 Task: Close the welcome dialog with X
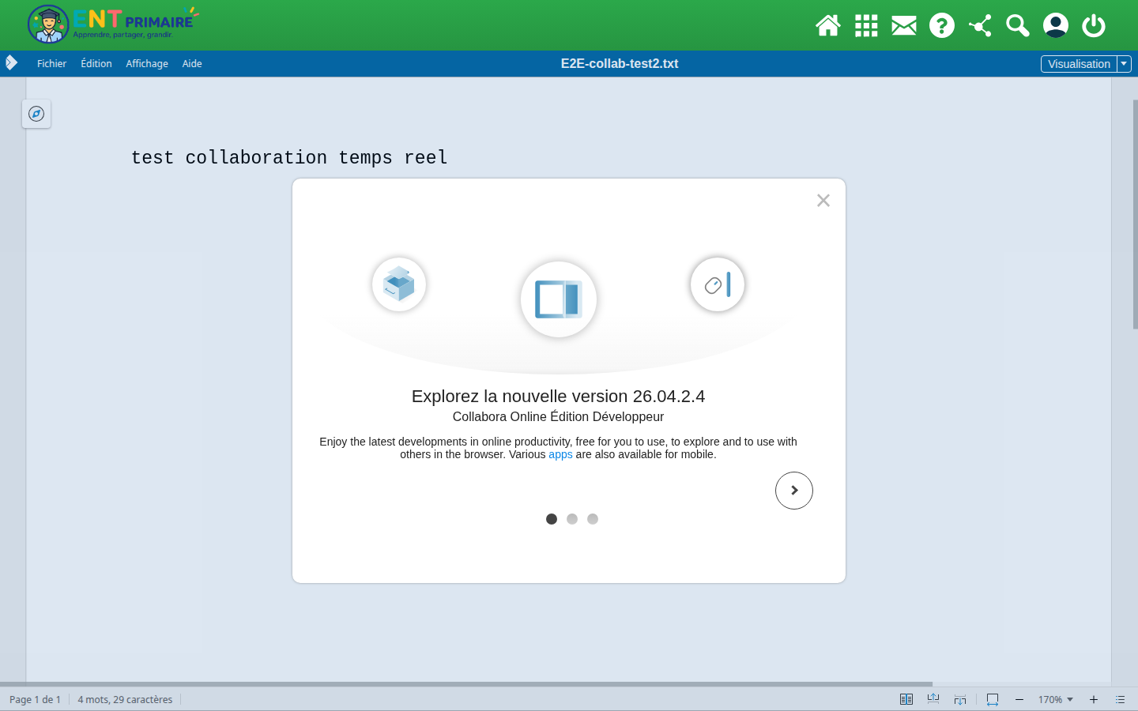click(x=823, y=201)
